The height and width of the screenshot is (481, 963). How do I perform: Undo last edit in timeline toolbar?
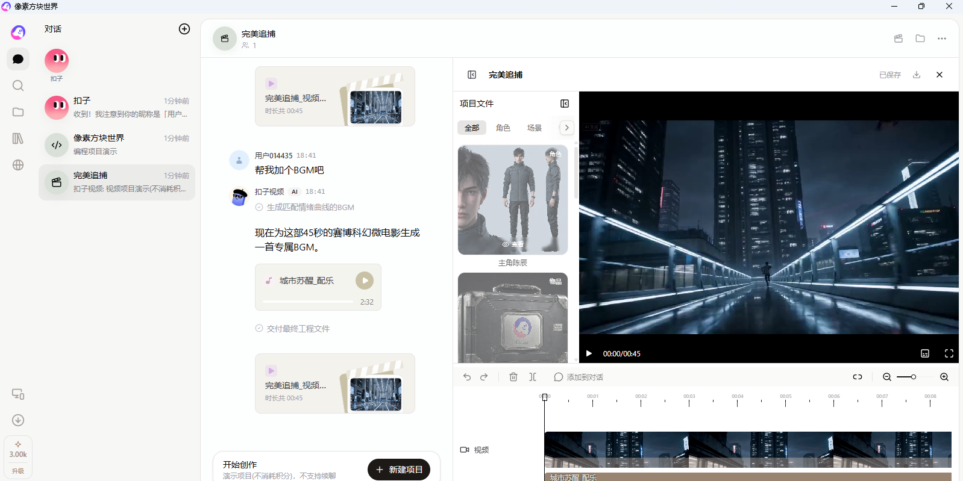[x=467, y=377]
